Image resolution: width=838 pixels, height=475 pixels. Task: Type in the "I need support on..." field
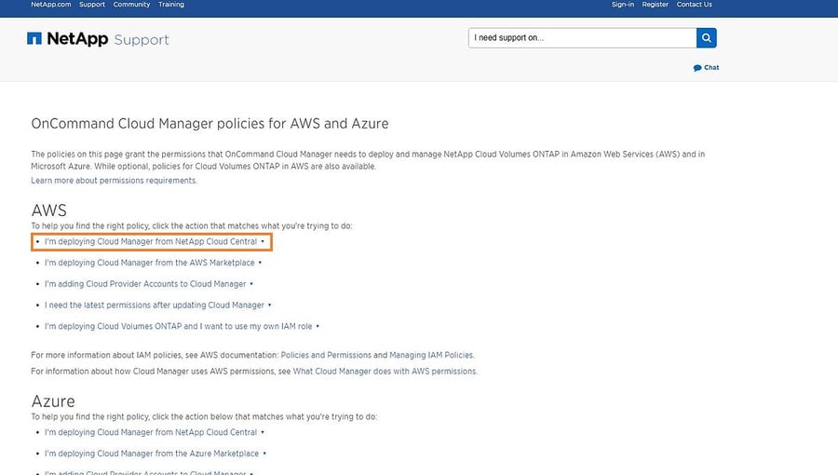tap(582, 38)
